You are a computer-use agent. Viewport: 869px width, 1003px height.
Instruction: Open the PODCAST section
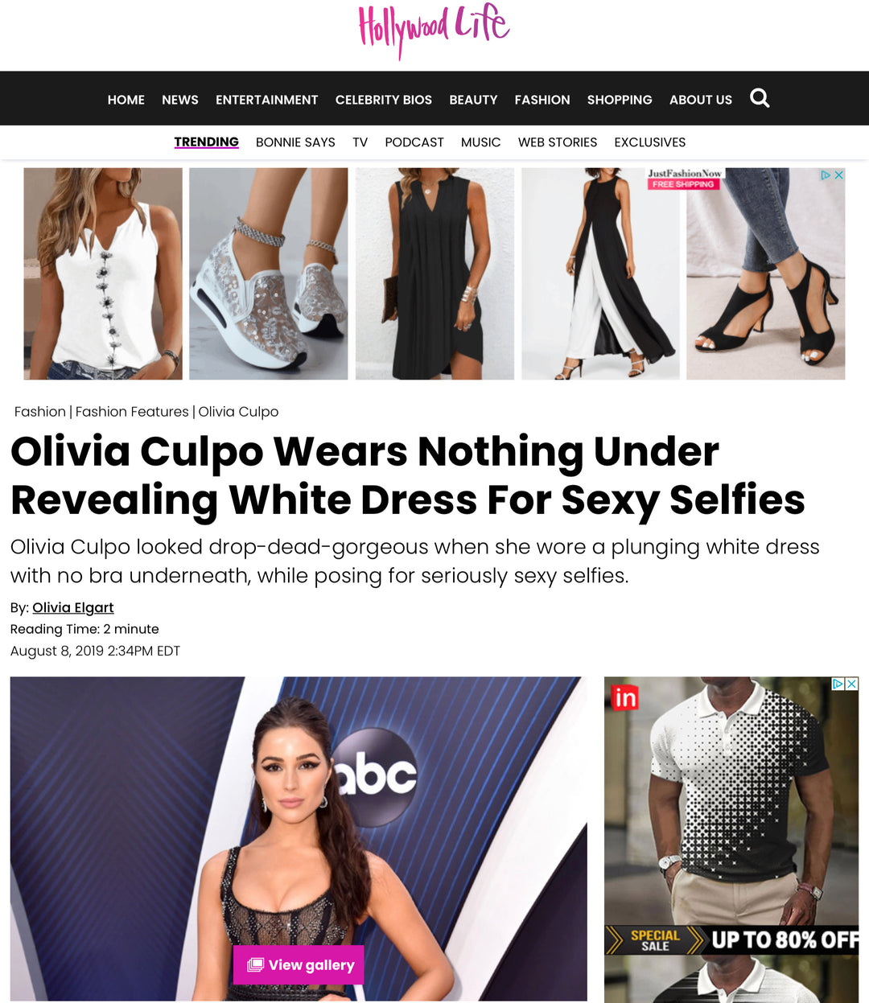point(414,142)
